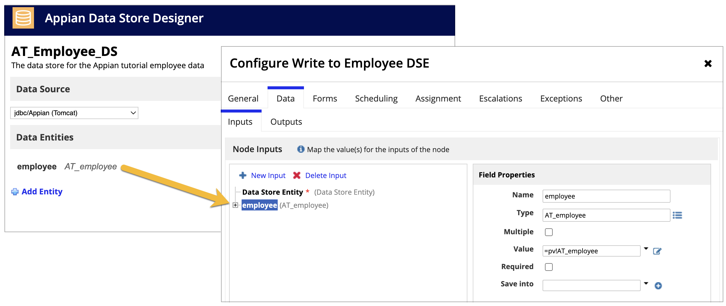Open the Value field dropdown arrow
This screenshot has height=306, width=726.
[646, 249]
